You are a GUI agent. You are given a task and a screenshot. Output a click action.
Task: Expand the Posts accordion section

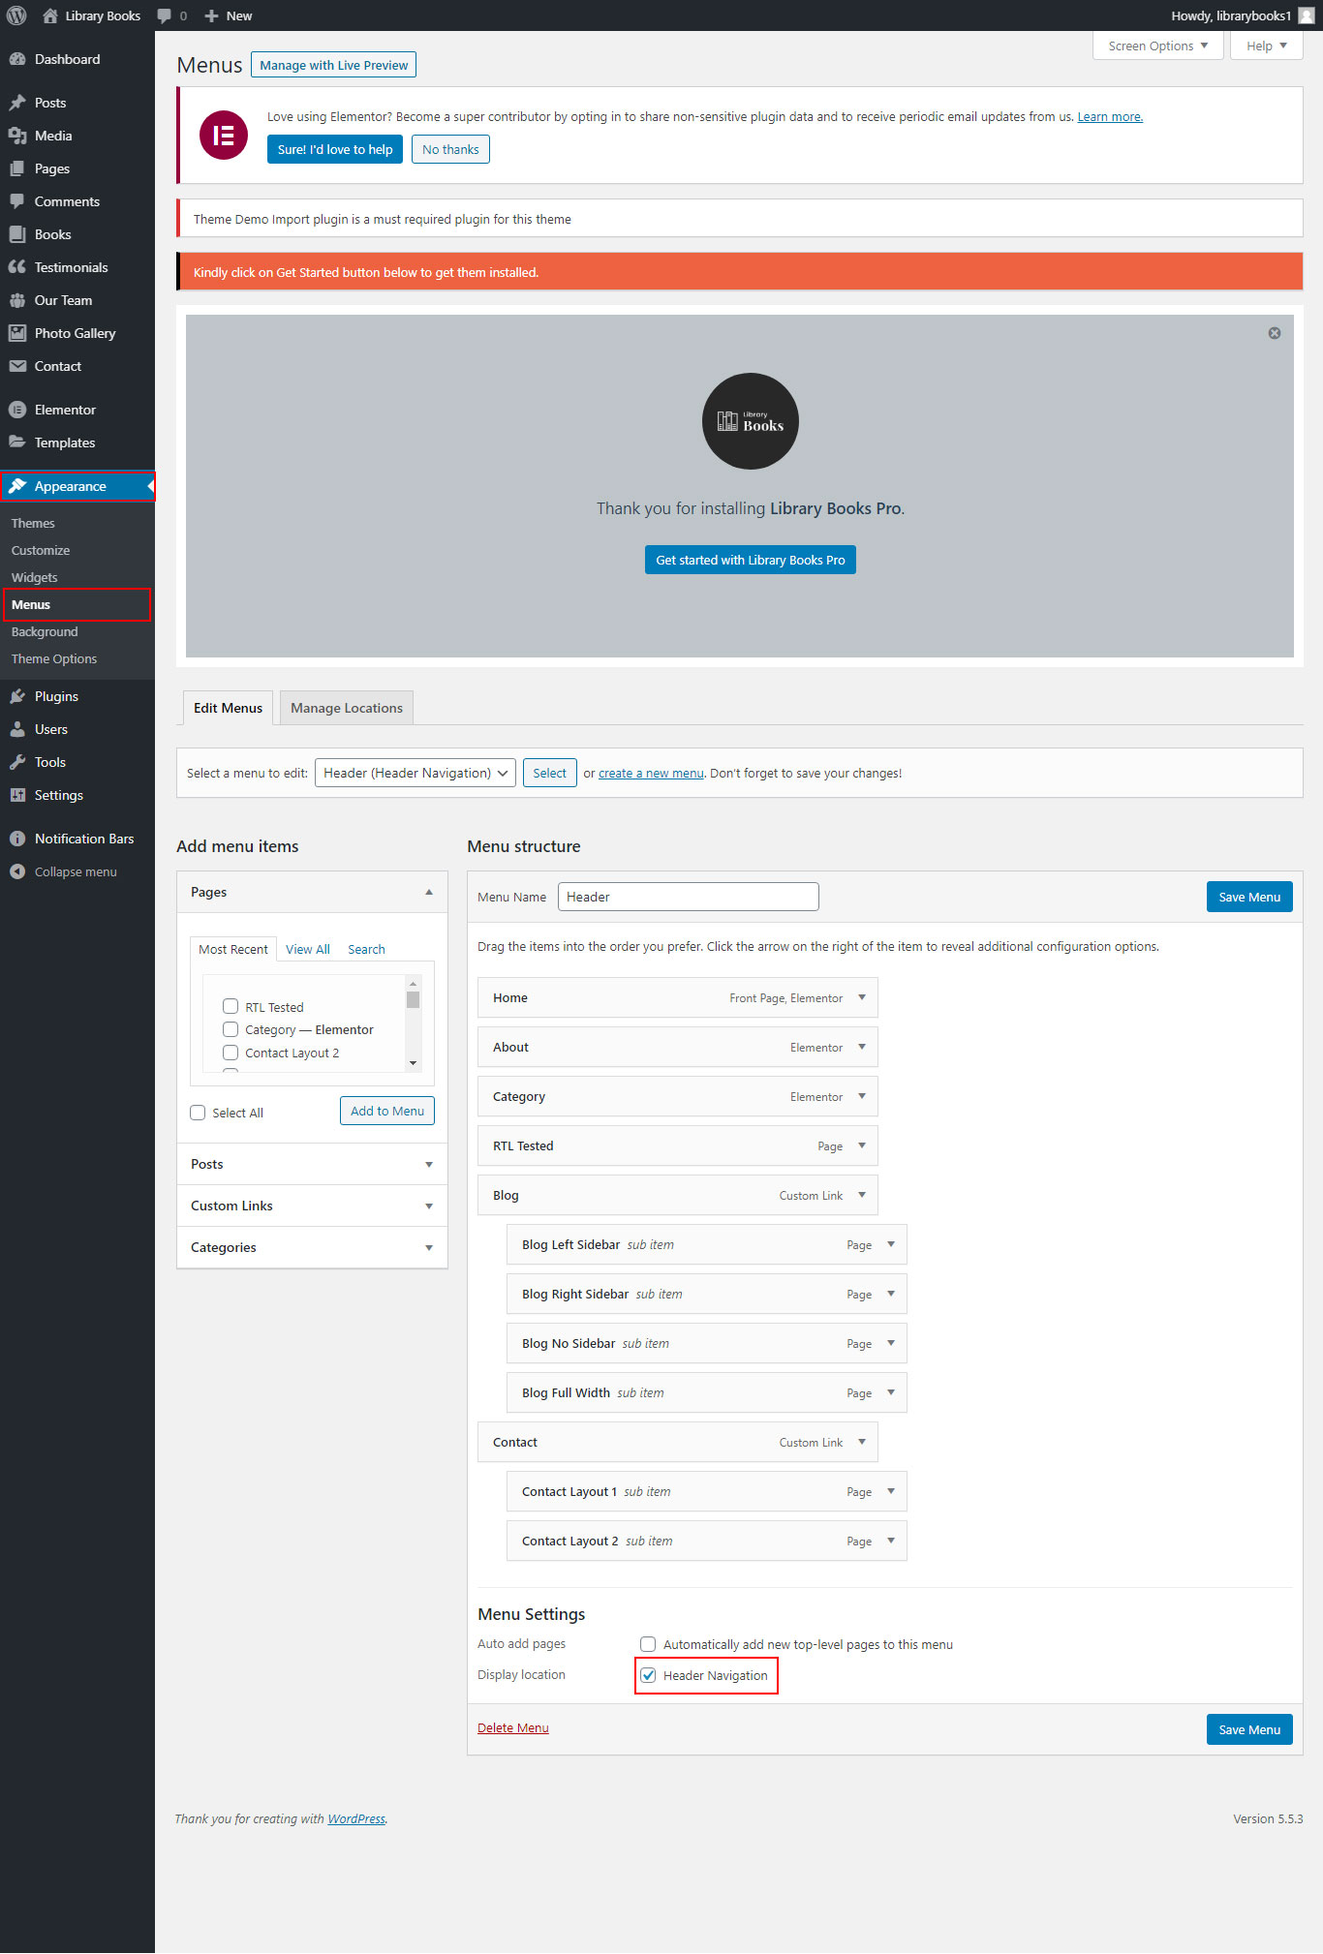pyautogui.click(x=312, y=1164)
